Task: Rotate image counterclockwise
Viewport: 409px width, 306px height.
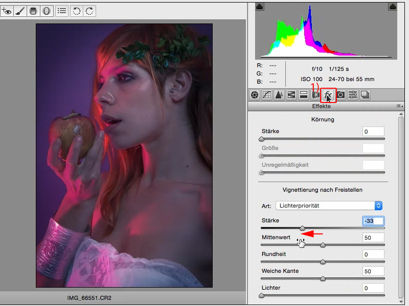Action: coord(76,11)
